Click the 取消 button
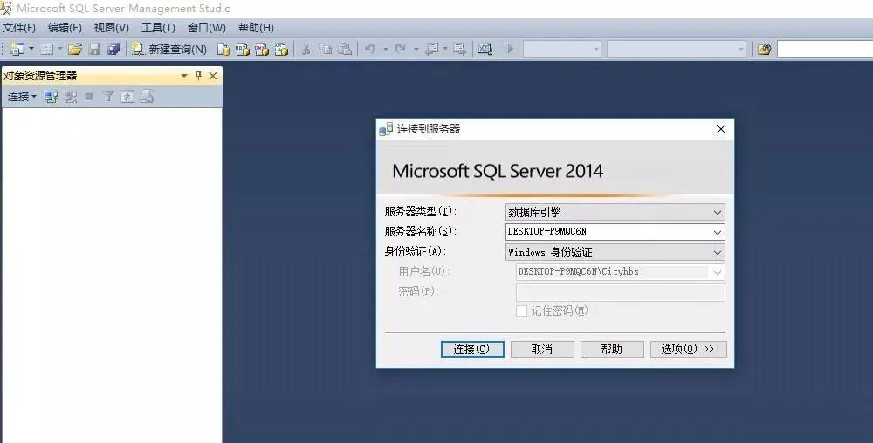The height and width of the screenshot is (443, 873). pos(542,349)
